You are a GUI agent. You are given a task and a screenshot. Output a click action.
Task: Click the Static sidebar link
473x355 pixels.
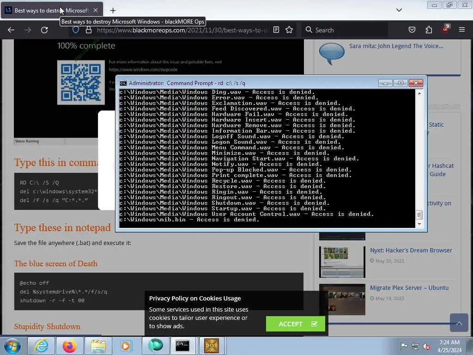[436, 124]
